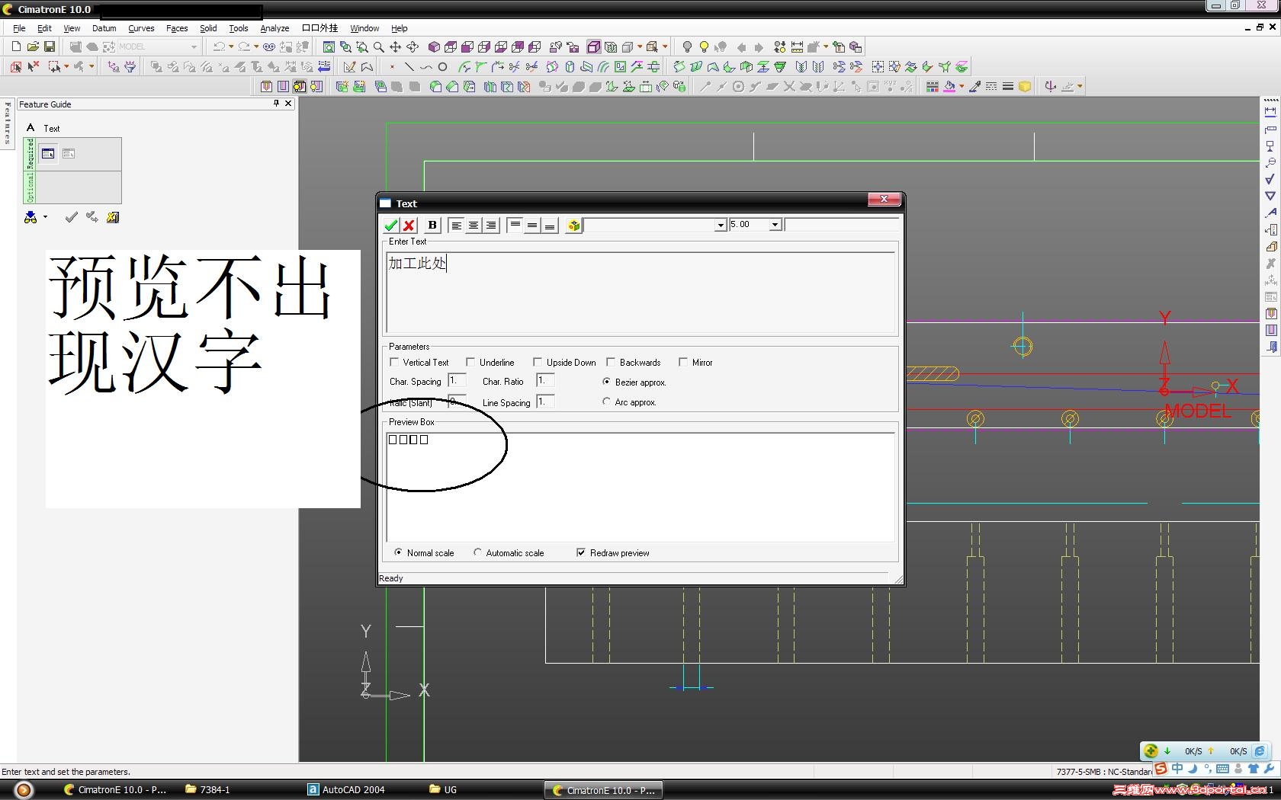
Task: Open the font name dropdown in Text dialog
Action: coord(720,225)
